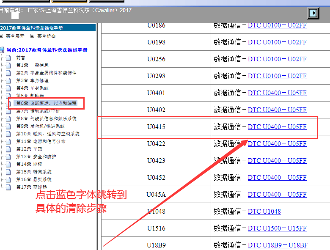
Task: Click the U0198 code cell
Action: click(156, 42)
